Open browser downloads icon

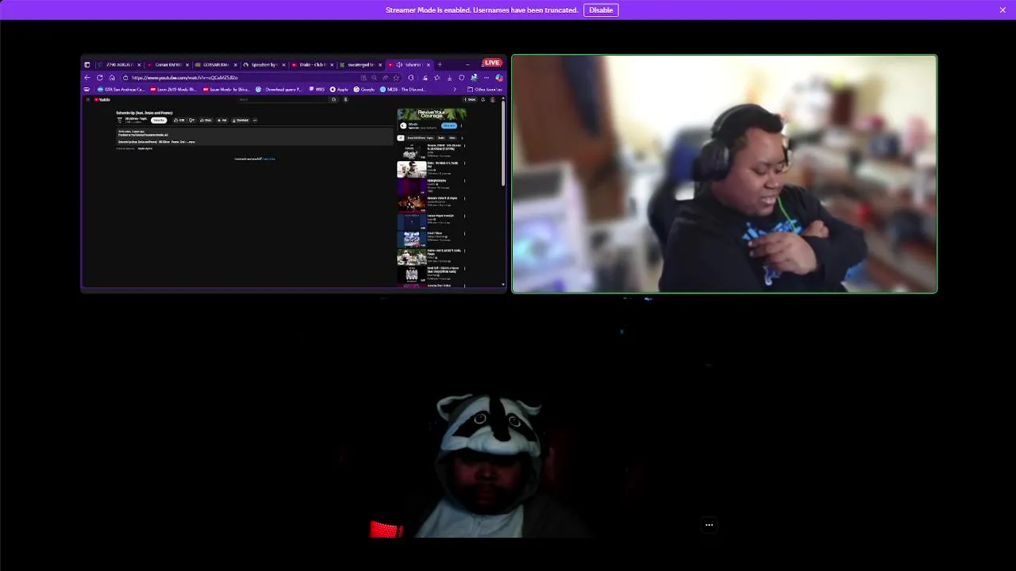coord(449,78)
